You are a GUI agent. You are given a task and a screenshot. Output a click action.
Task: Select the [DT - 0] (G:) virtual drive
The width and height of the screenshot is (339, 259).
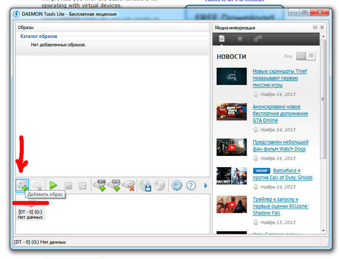(30, 209)
